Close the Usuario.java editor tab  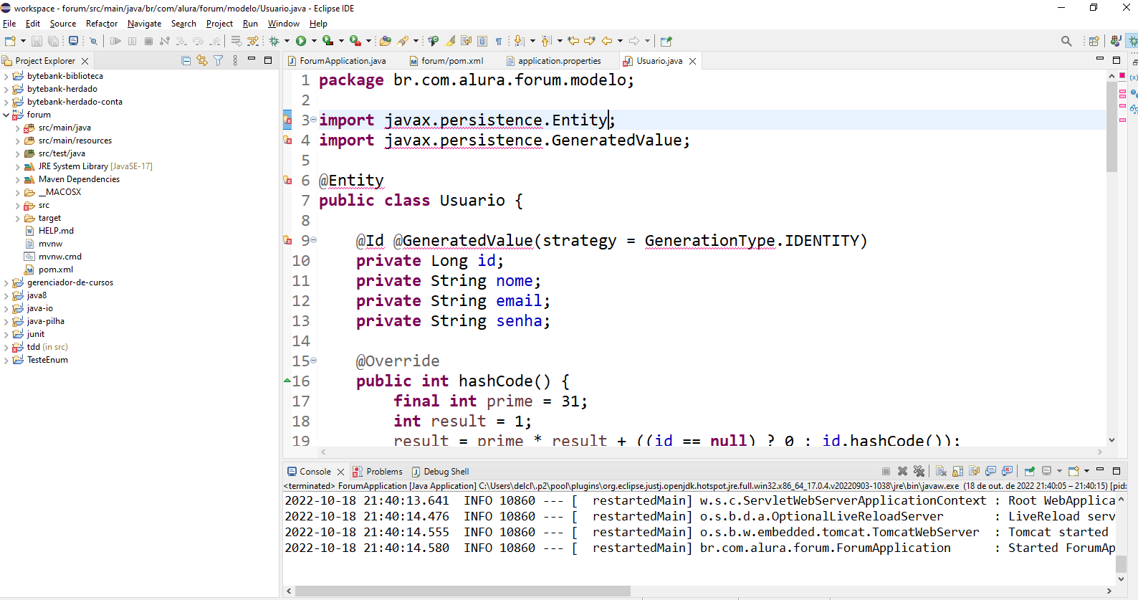coord(692,61)
